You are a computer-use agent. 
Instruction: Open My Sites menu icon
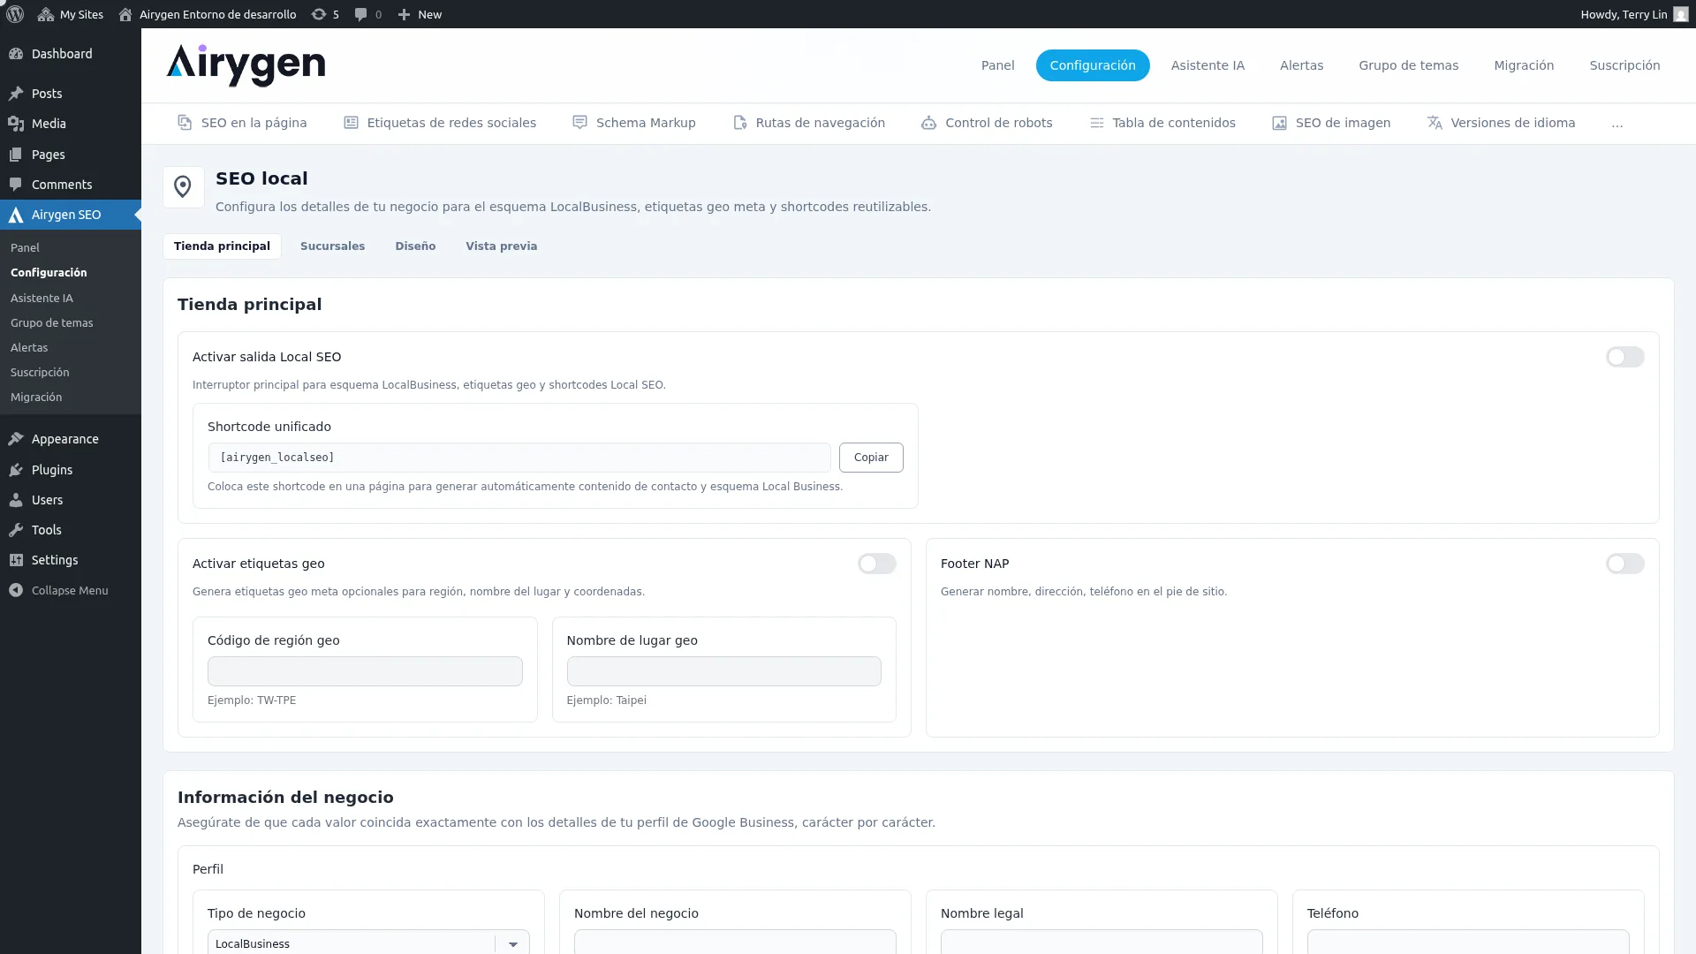(x=46, y=14)
